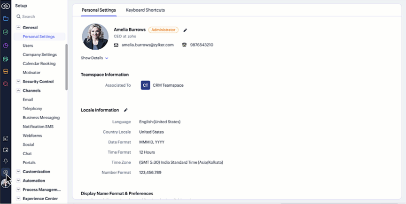Open the notifications bell icon
The height and width of the screenshot is (204, 406).
(6, 161)
